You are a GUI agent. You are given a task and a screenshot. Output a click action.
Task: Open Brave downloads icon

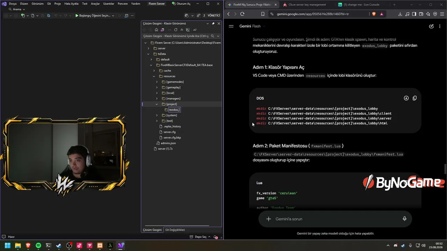tap(400, 14)
